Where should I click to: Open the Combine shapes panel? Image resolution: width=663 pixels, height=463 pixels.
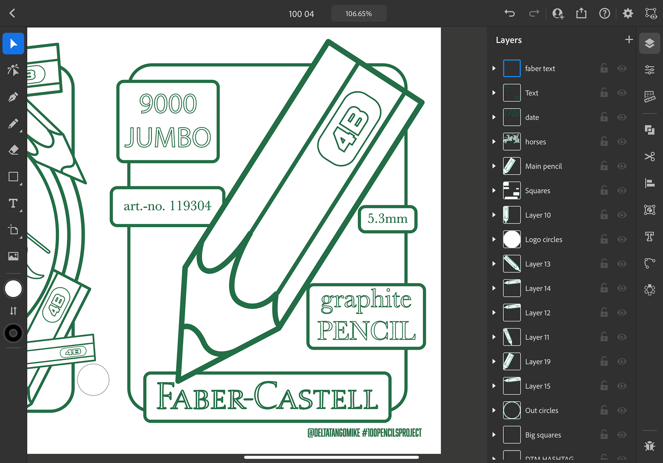pos(650,130)
